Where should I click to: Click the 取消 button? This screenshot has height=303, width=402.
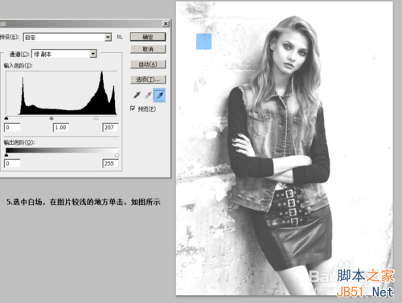point(148,49)
